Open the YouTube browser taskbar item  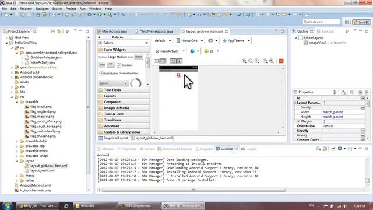pyautogui.click(x=37, y=206)
